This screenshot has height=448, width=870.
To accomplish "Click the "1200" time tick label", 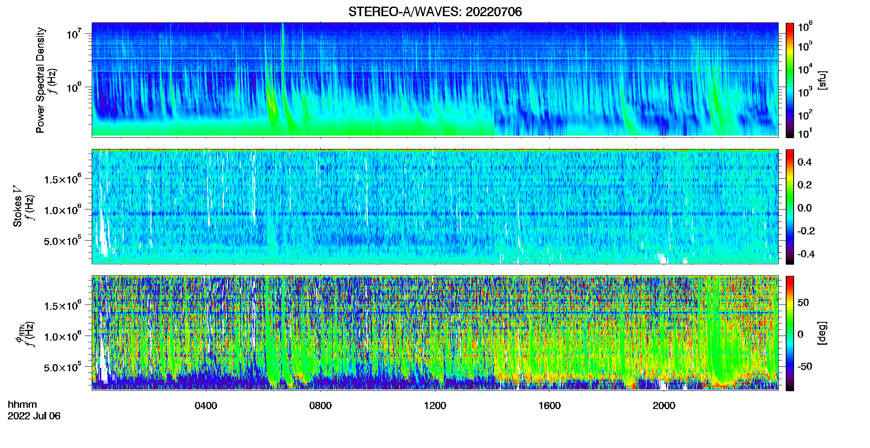I will tap(435, 406).
